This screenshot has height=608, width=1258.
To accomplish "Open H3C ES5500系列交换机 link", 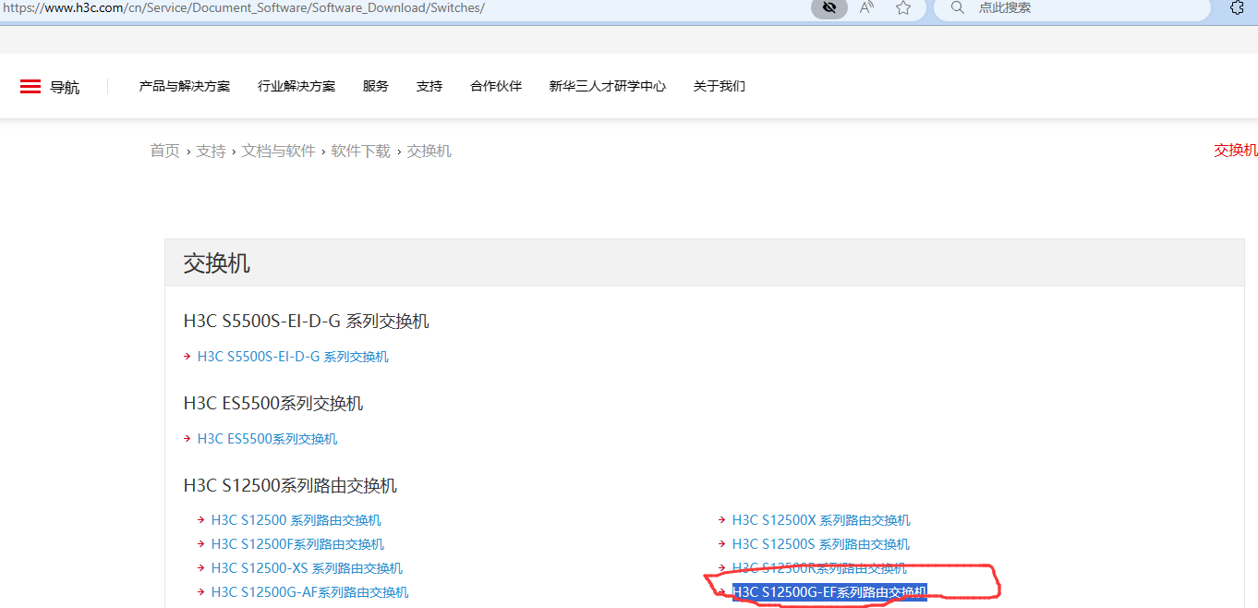I will 268,439.
